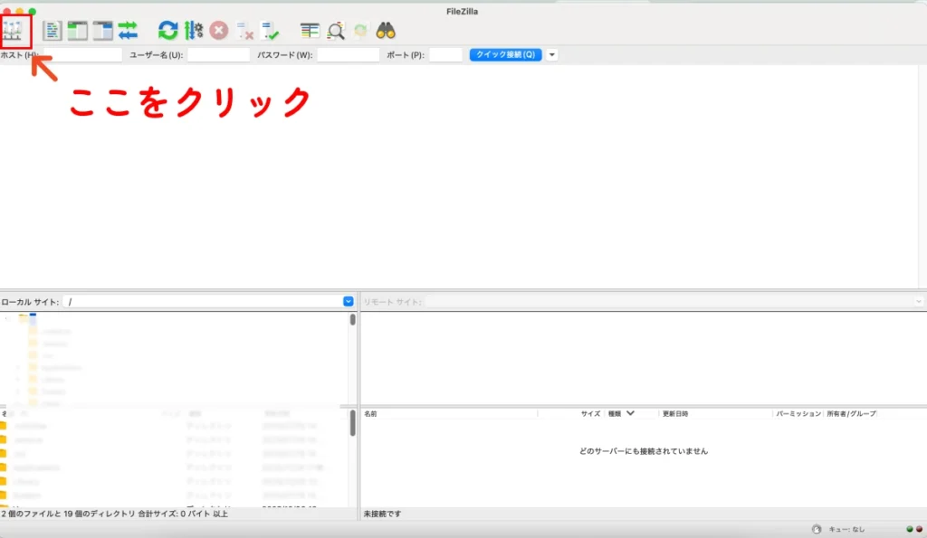927x538 pixels.
Task: Click the disconnect from server icon
Action: pos(245,31)
